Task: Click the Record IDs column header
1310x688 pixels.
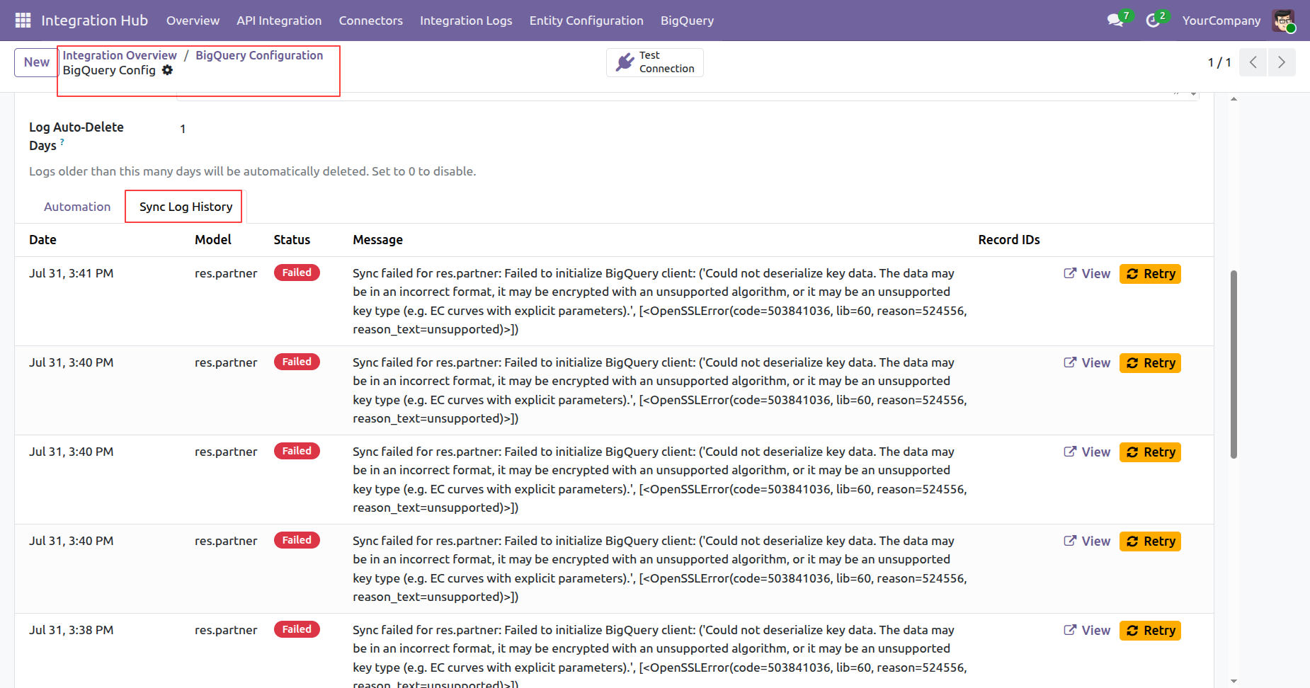Action: coord(1009,240)
